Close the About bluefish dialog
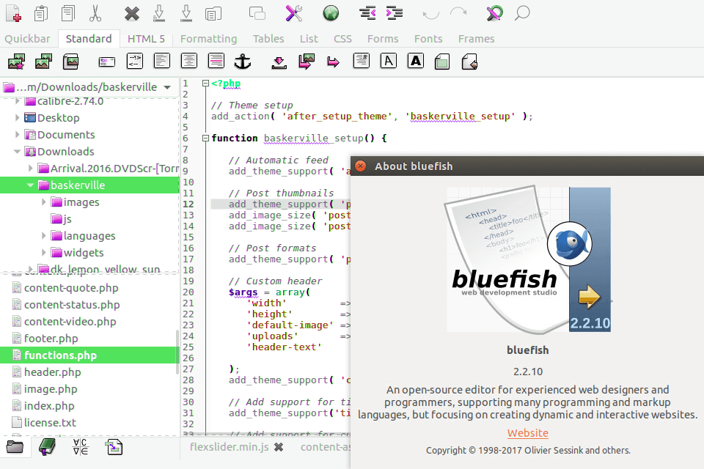704x469 pixels. click(360, 166)
